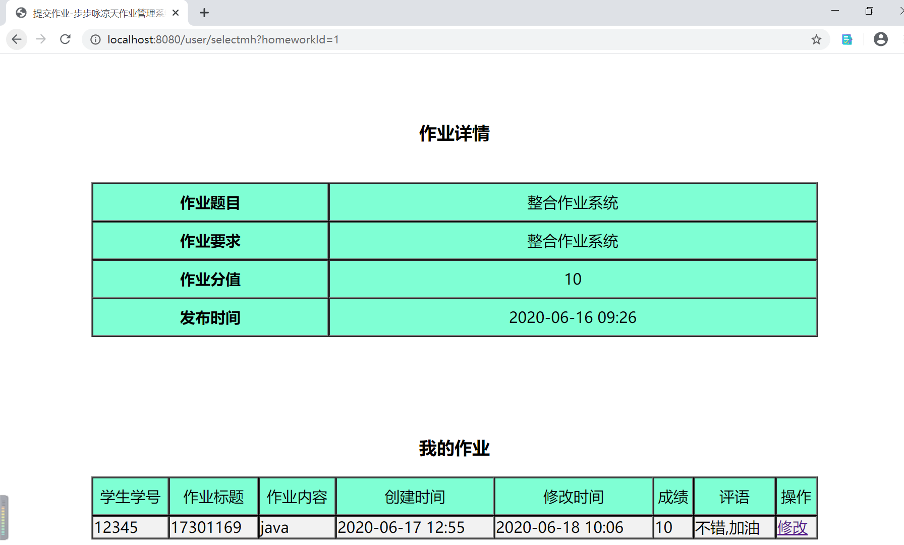Click the 修改时间 column header

574,497
